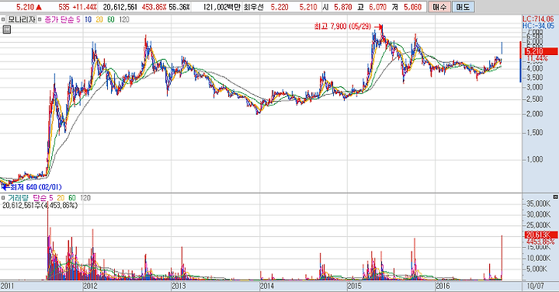Viewport: 559px width, 292px height.
Task: Select the blue 10 moving average legend
Action: 88,19
